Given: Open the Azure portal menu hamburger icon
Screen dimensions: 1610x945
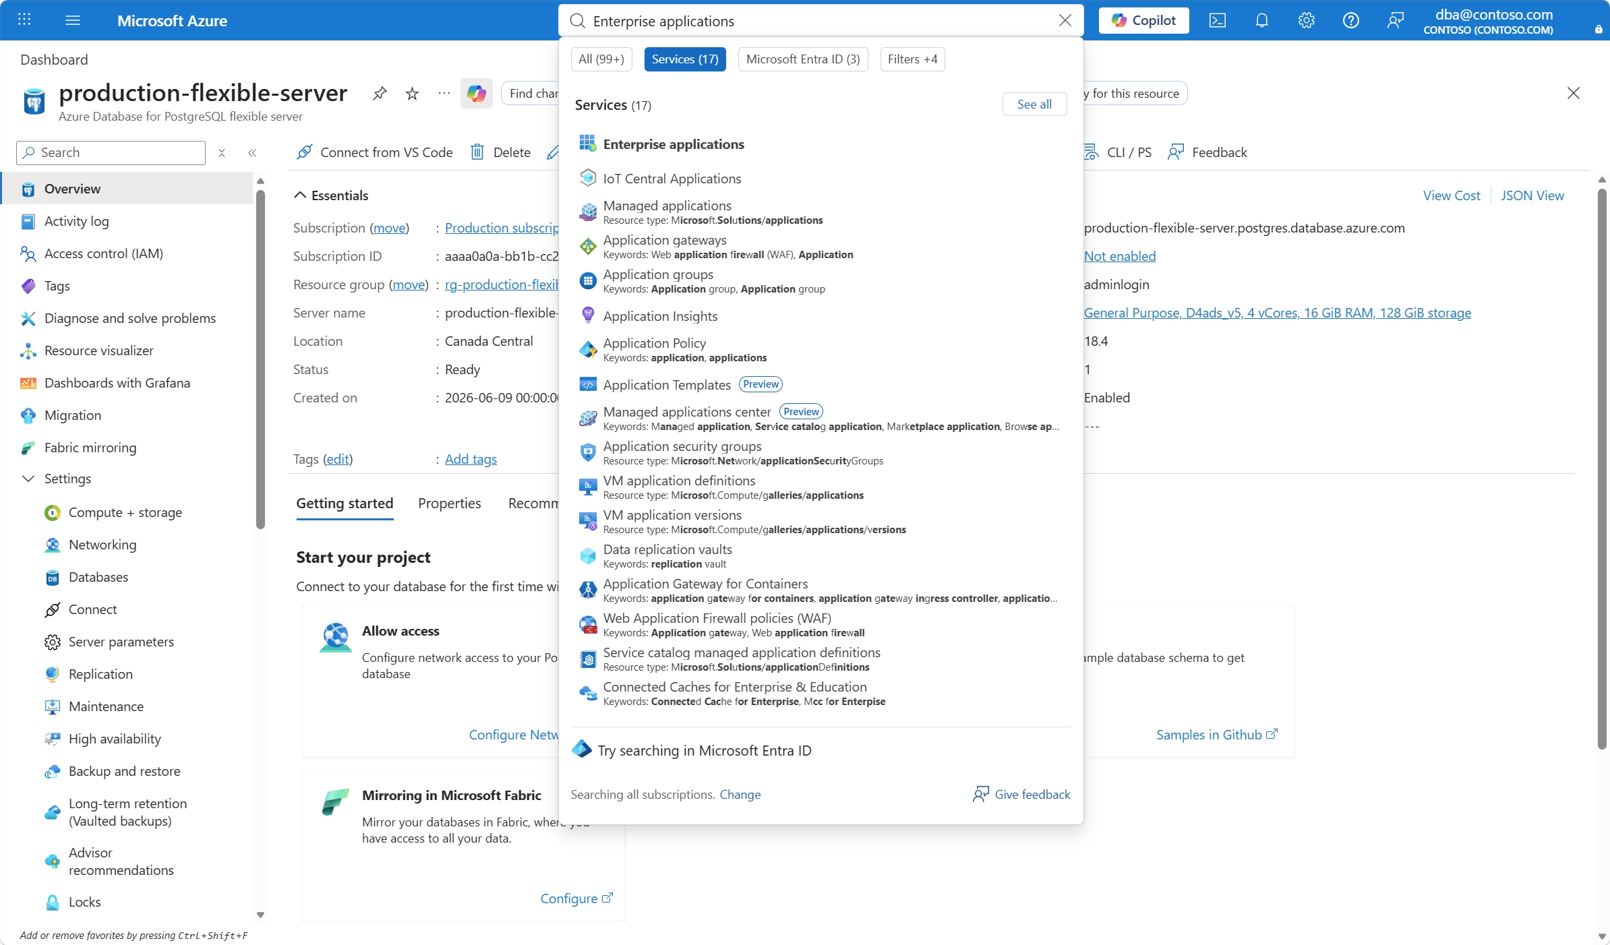Looking at the screenshot, I should click(73, 20).
